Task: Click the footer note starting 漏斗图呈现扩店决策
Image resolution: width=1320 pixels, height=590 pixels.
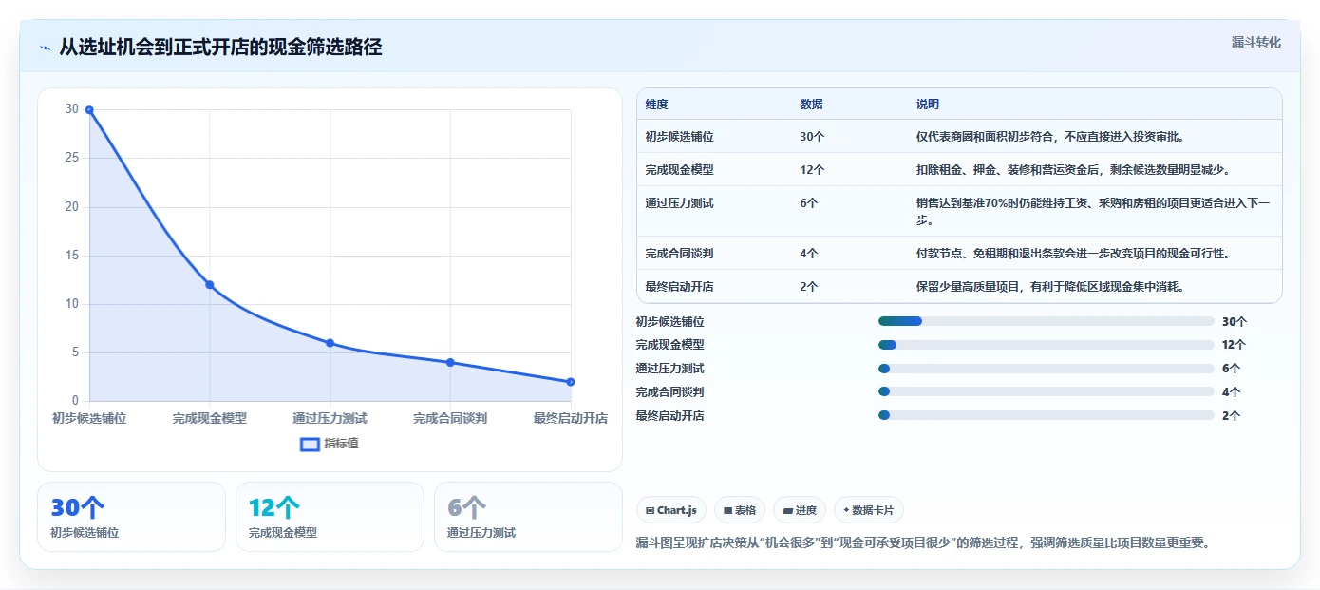Action: (922, 543)
